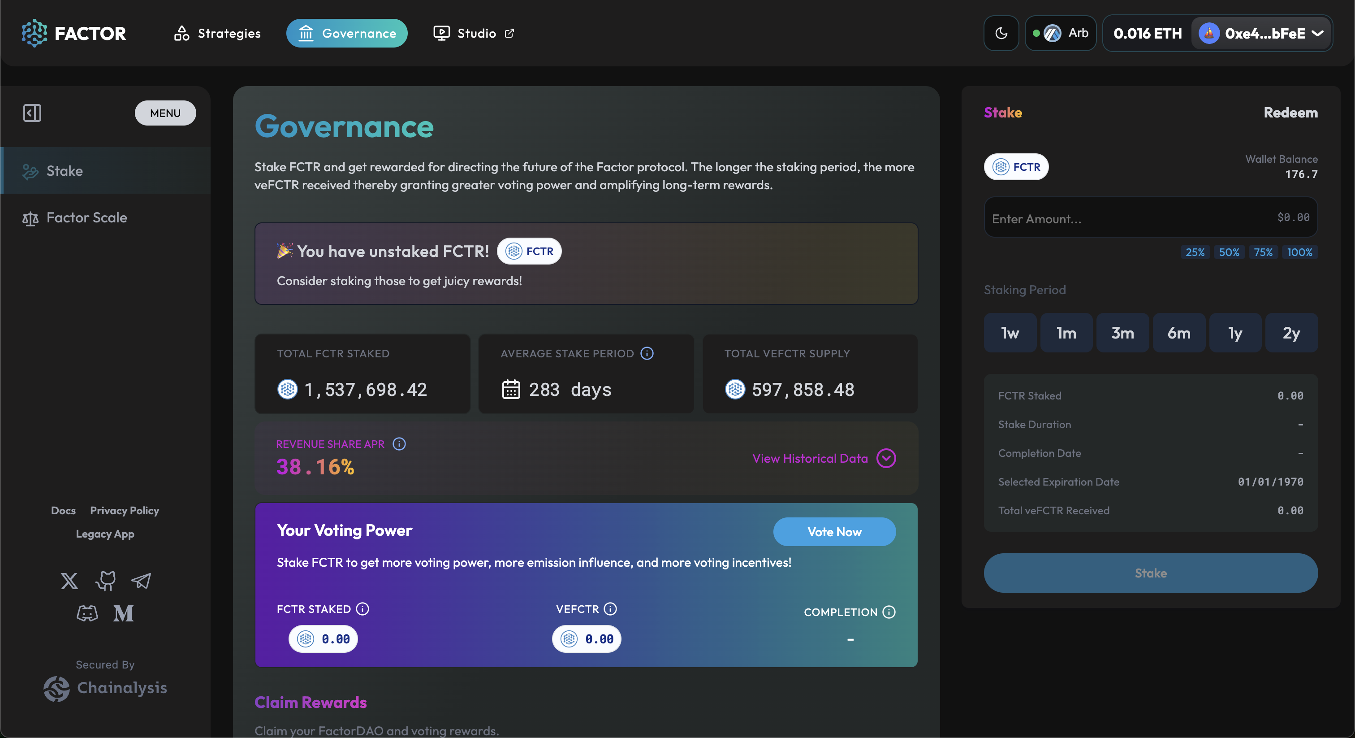This screenshot has width=1355, height=738.
Task: Toggle dark mode moon button
Action: pyautogui.click(x=1001, y=33)
